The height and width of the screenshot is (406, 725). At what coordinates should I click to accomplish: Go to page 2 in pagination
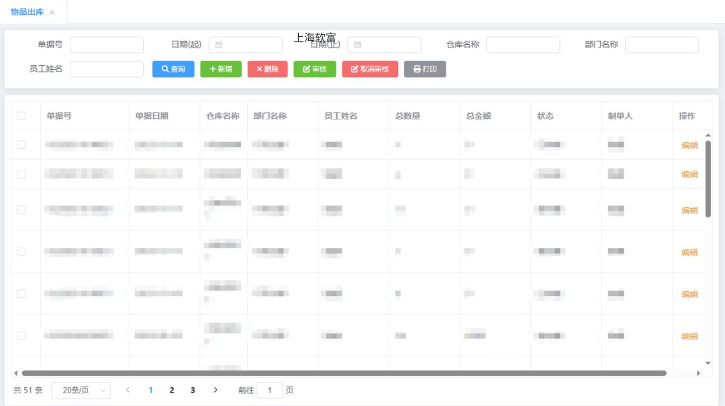tap(172, 390)
